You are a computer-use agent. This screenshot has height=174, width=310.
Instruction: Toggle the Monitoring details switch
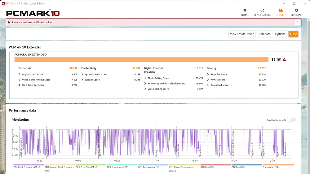[291, 120]
